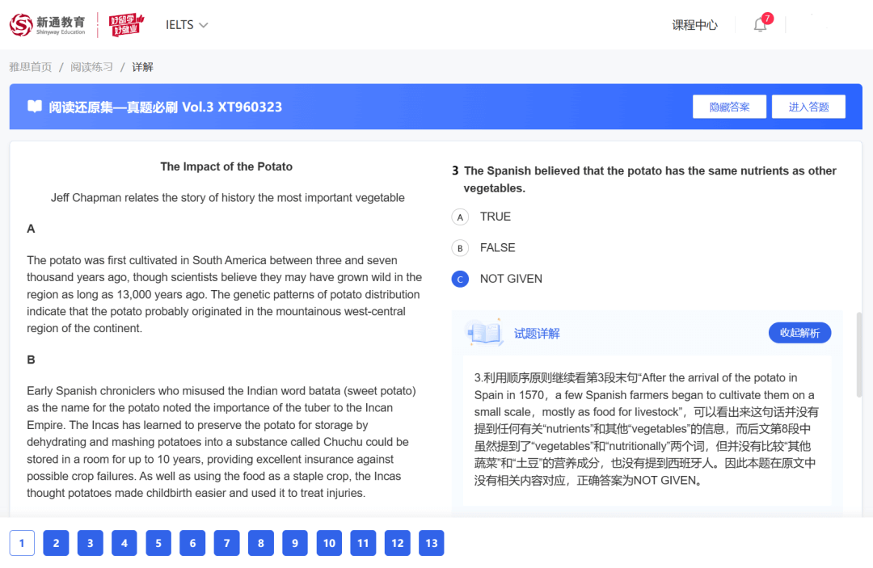Click the 详解 breadcrumb item
The height and width of the screenshot is (568, 873).
coord(142,67)
